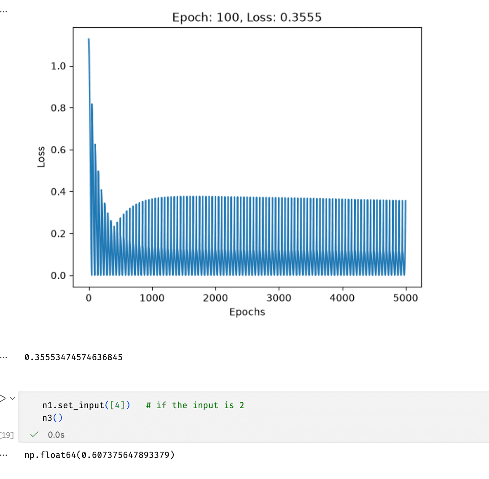Click the execution count [19] label
The width and height of the screenshot is (489, 479).
point(7,435)
